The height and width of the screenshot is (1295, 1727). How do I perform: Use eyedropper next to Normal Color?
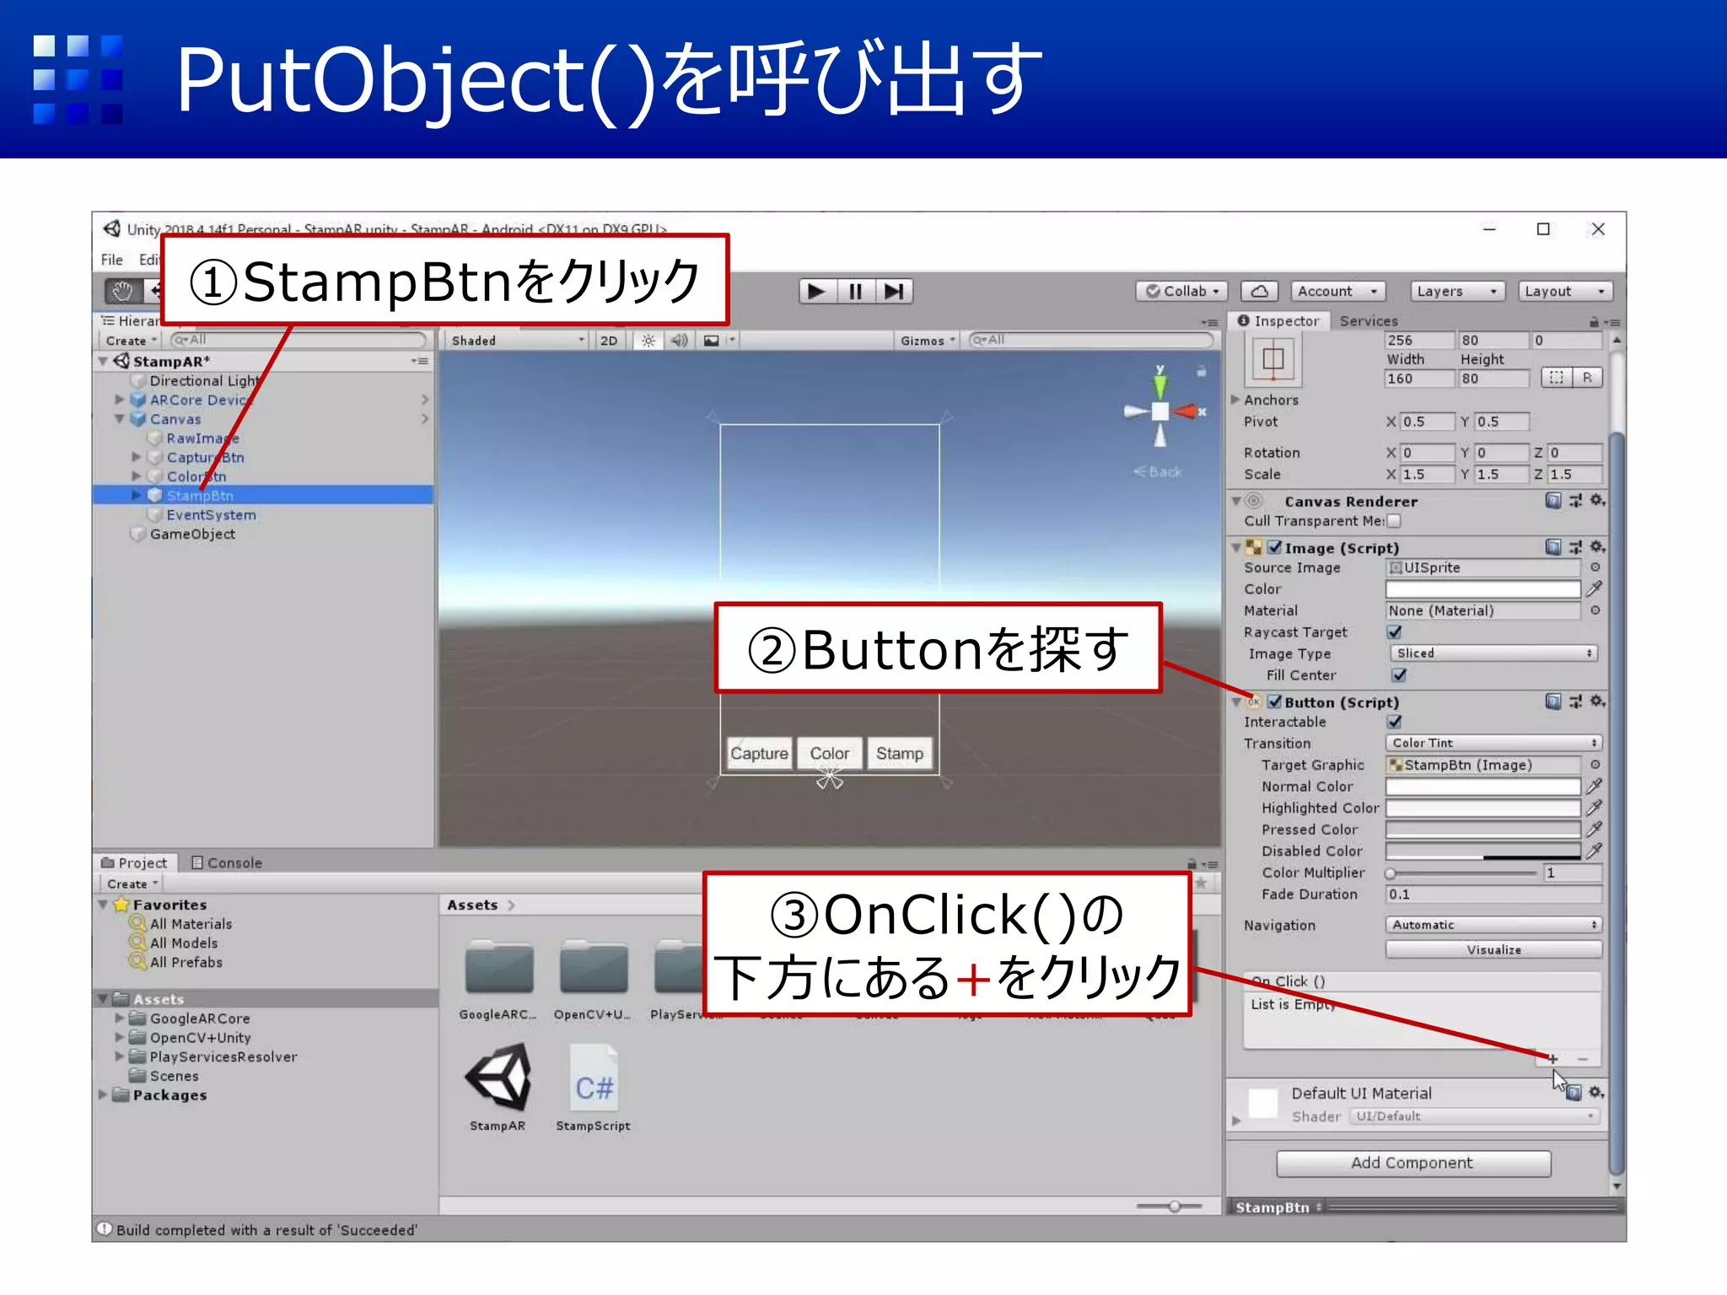pyautogui.click(x=1594, y=787)
